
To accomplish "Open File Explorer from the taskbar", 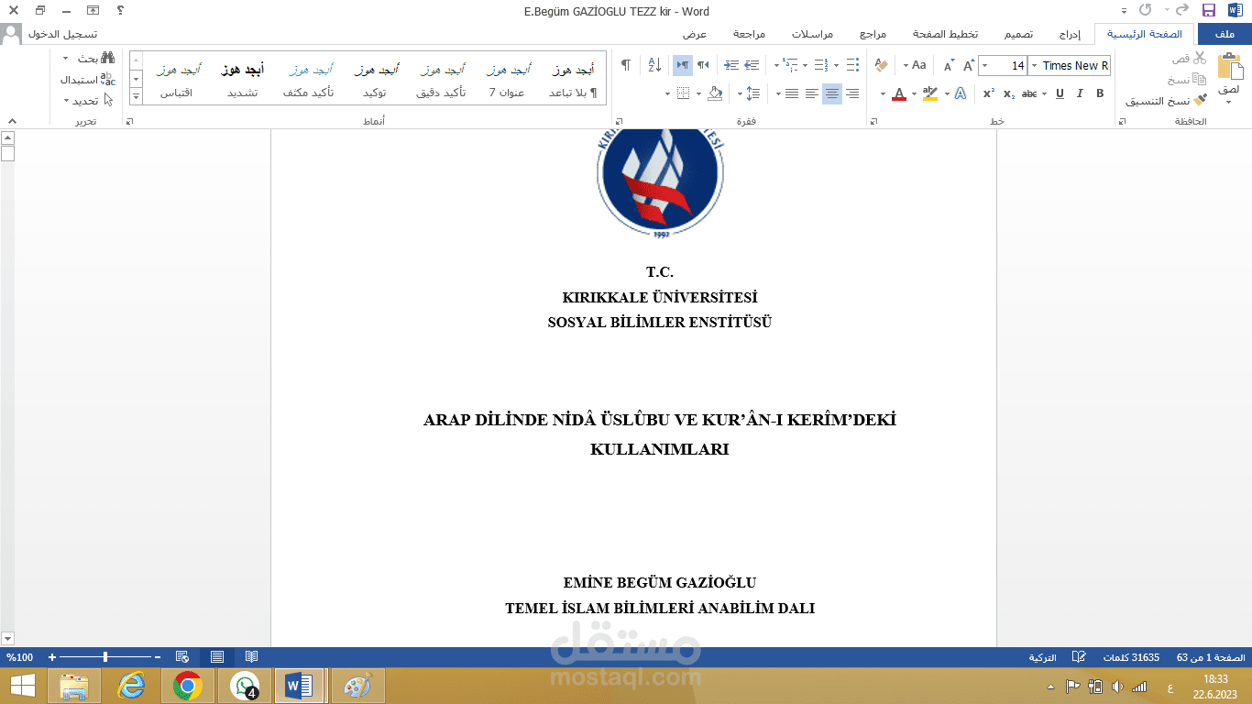I will [x=74, y=686].
